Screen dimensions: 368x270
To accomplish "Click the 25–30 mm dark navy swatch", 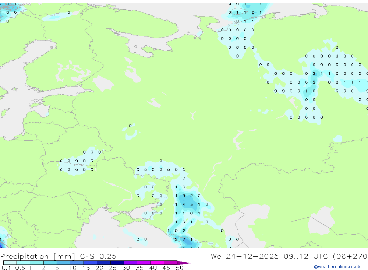I will pos(117,263).
